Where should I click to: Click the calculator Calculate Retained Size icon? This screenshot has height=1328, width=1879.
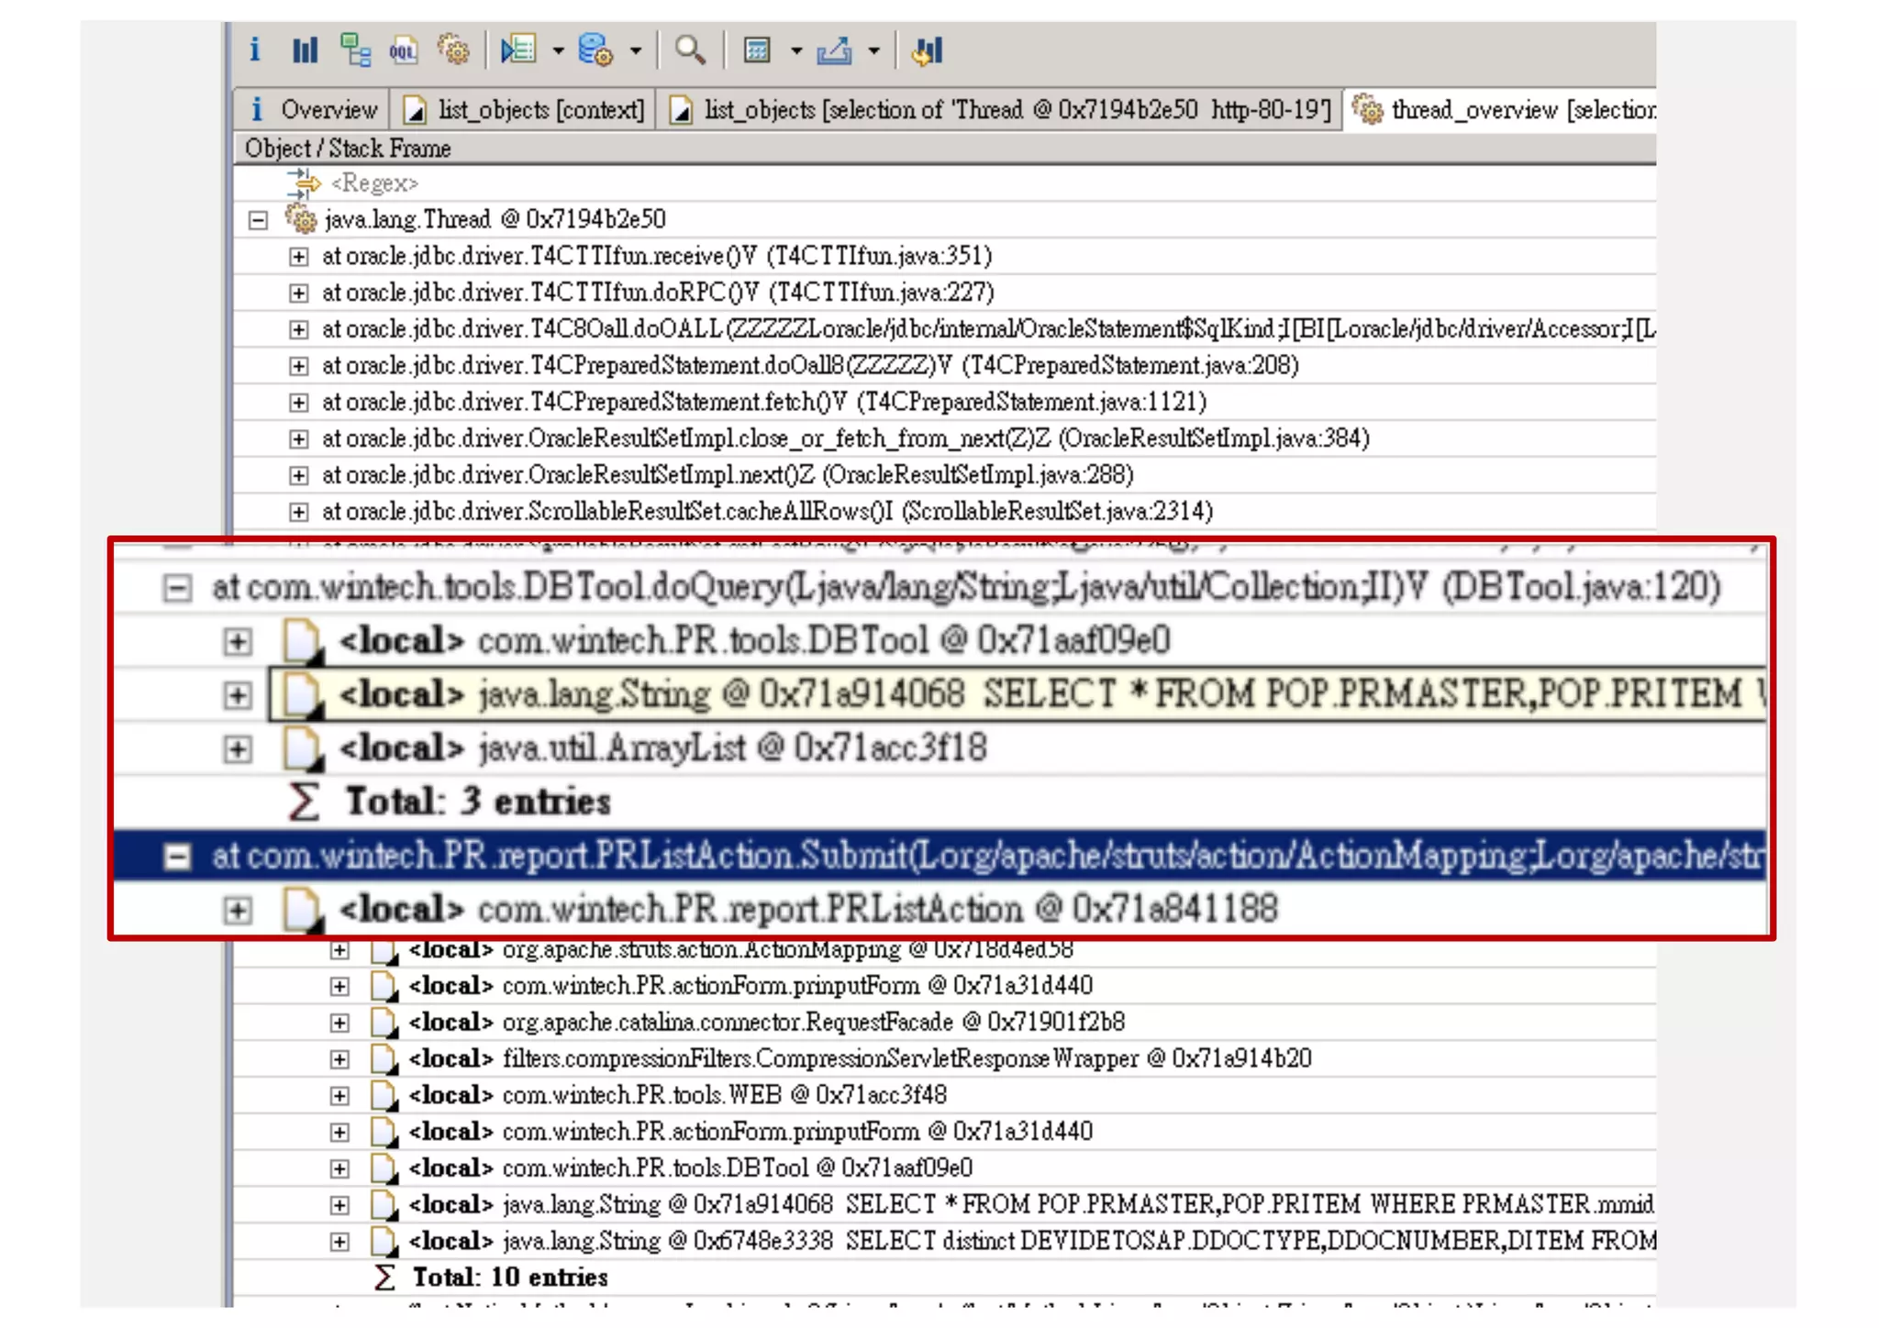click(x=757, y=50)
